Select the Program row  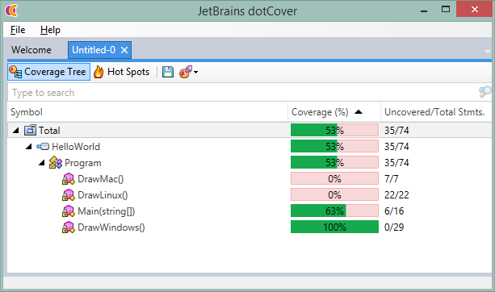250,163
